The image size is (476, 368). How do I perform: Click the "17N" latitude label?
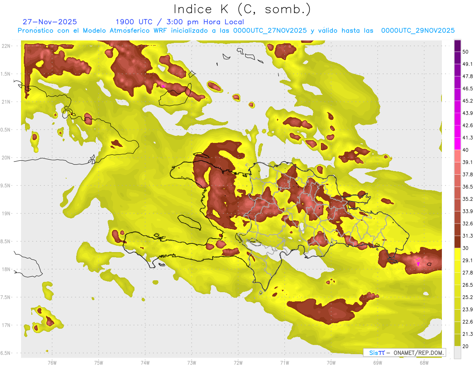tap(6, 325)
